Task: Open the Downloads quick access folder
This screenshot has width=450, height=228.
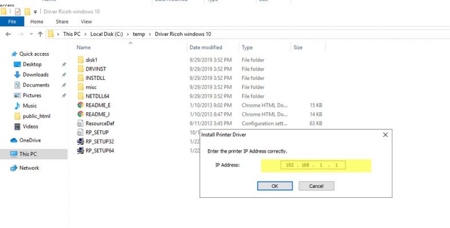Action: [35, 75]
